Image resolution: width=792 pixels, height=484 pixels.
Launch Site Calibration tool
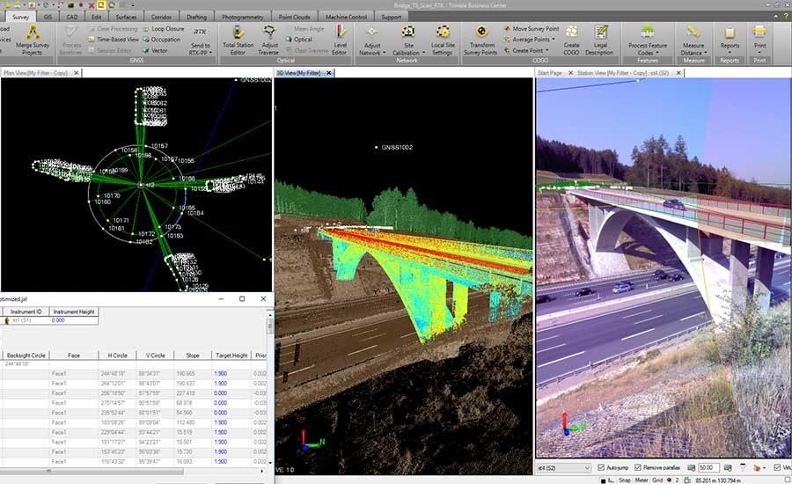pos(407,40)
